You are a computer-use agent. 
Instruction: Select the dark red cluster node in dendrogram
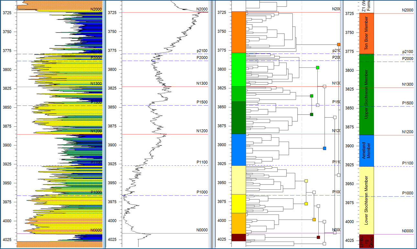[318, 237]
